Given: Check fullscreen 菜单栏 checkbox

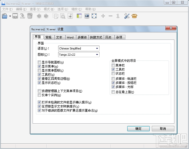Looking at the screenshot, I should coord(113,65).
